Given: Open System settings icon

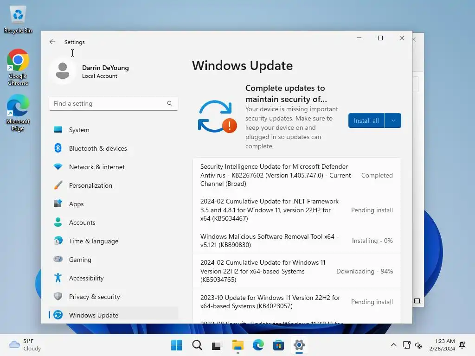Looking at the screenshot, I should 58,130.
